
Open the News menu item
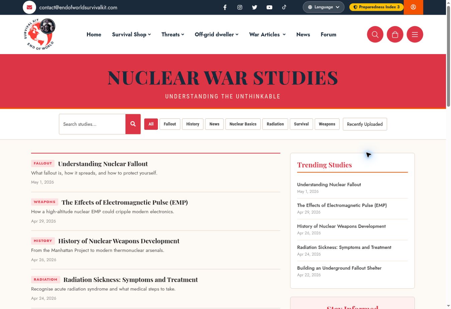point(303,34)
